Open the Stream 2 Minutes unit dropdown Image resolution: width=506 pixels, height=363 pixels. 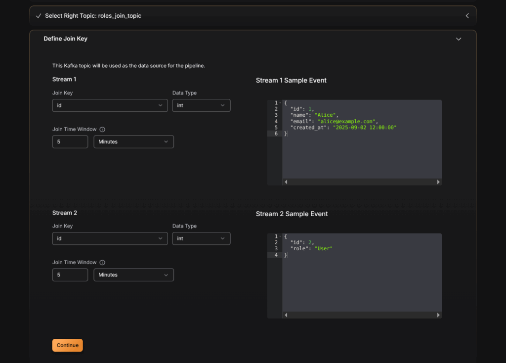(133, 275)
